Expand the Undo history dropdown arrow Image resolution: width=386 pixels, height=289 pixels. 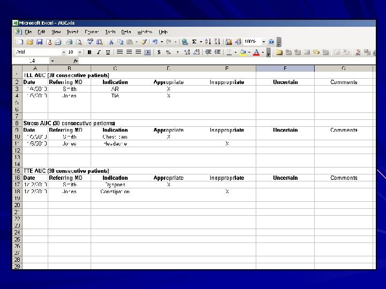tap(162, 42)
